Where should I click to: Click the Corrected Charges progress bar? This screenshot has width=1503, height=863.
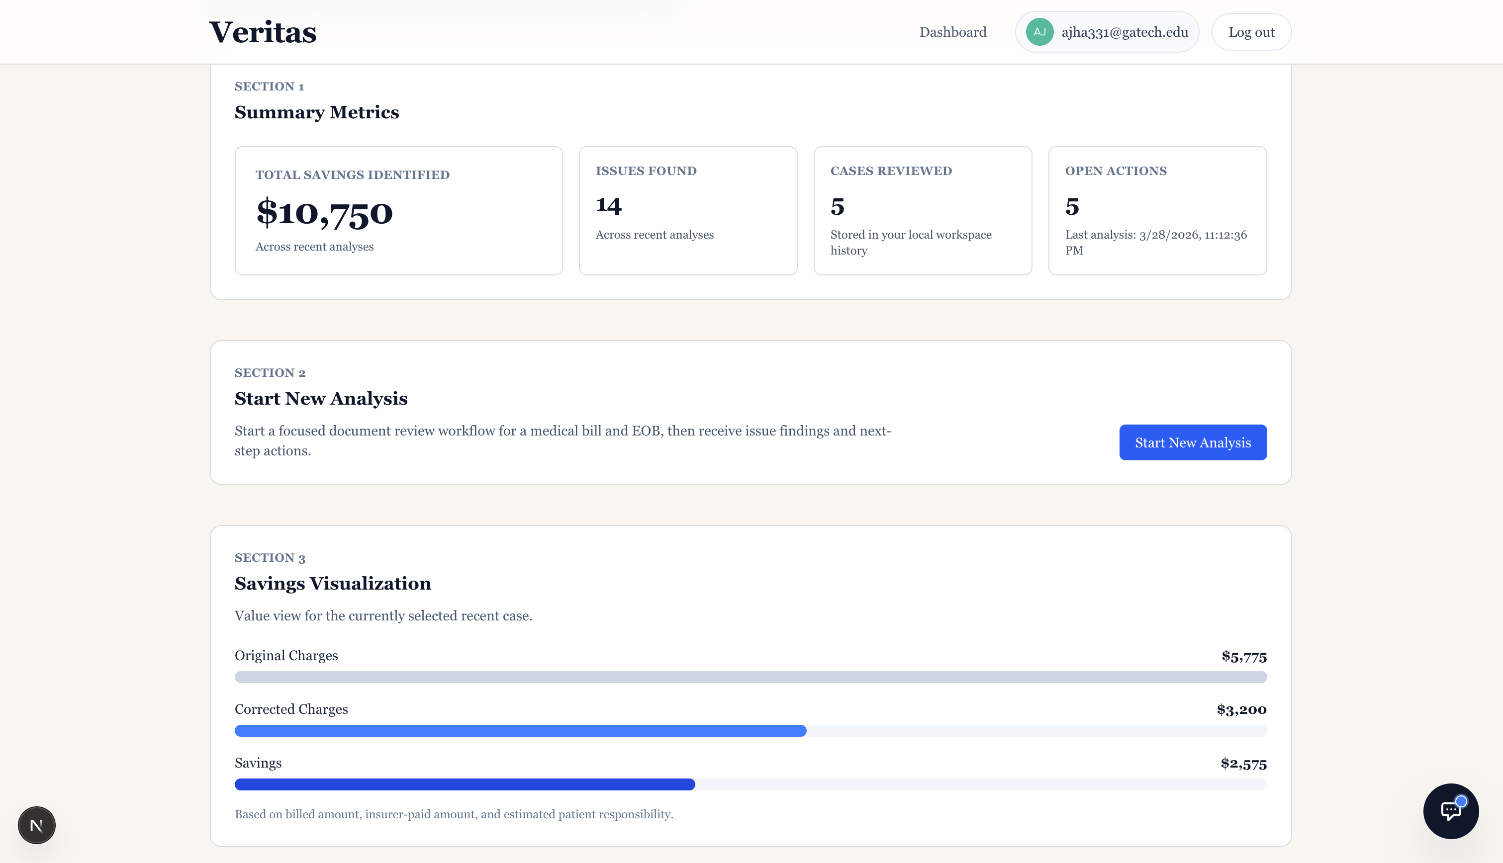point(750,731)
